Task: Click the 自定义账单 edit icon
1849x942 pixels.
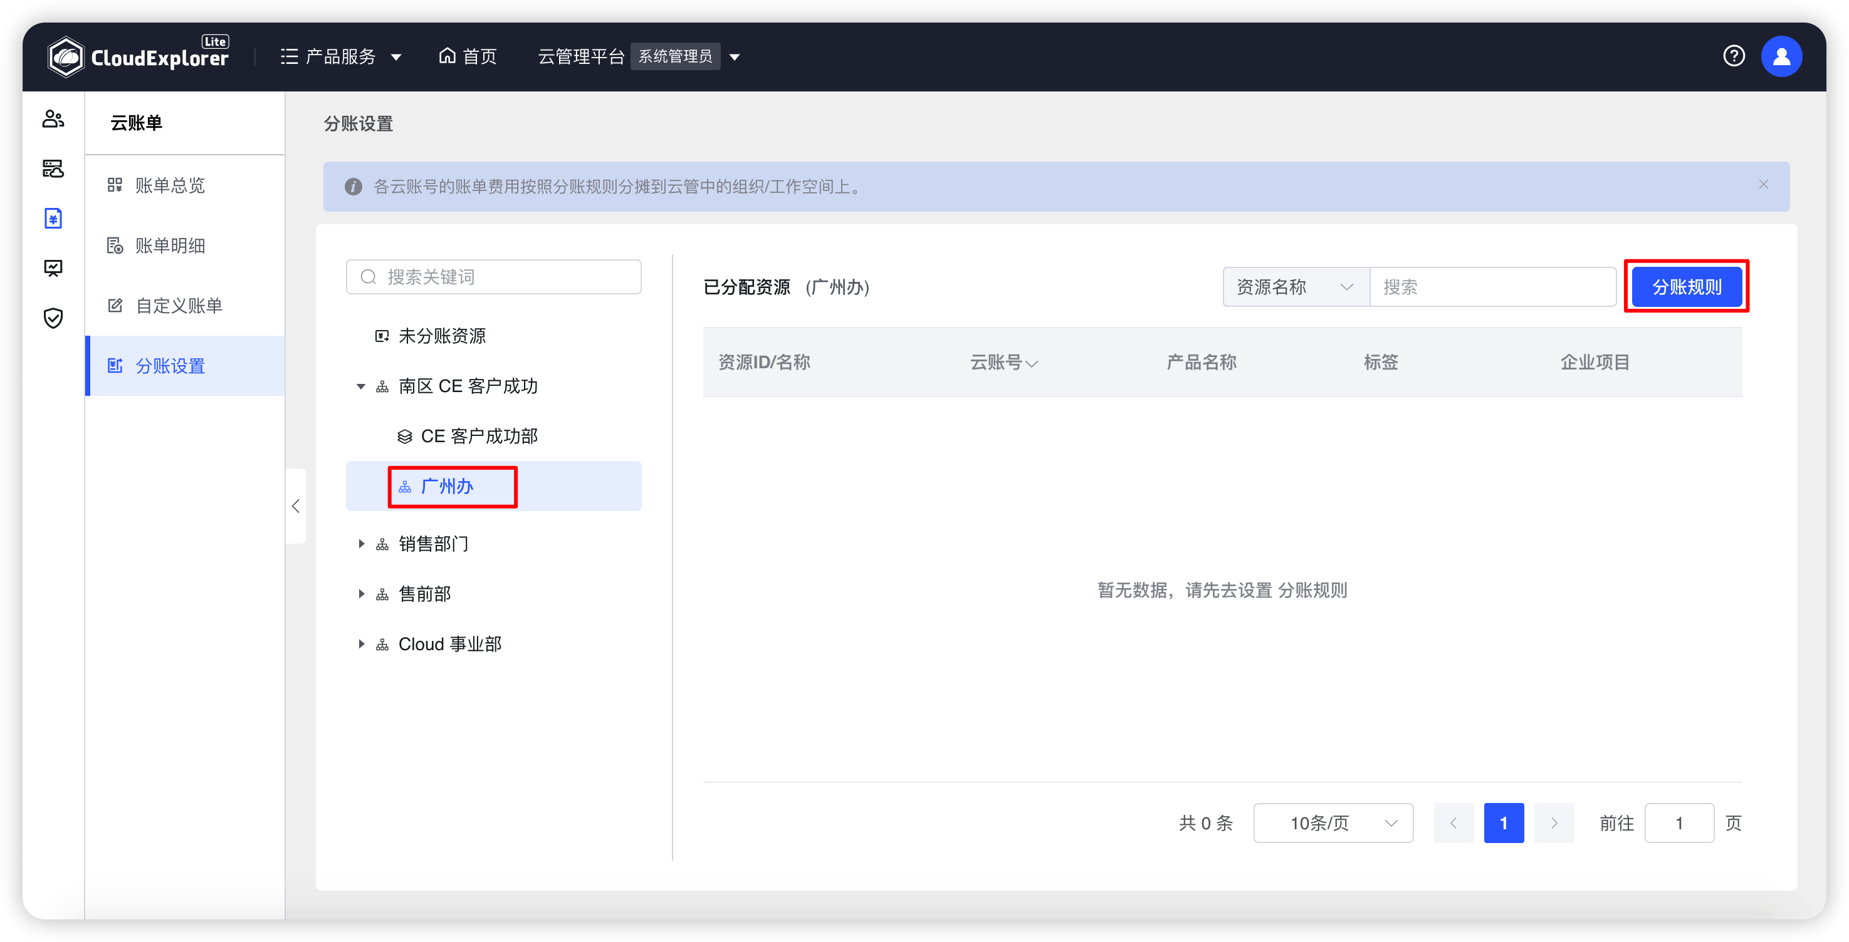Action: [115, 306]
